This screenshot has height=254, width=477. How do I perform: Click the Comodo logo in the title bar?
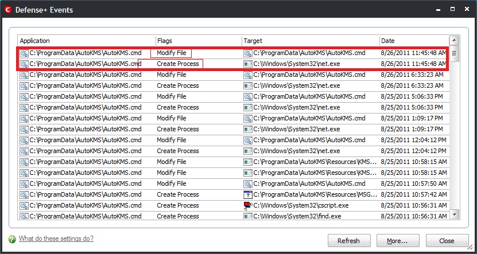[x=8, y=10]
